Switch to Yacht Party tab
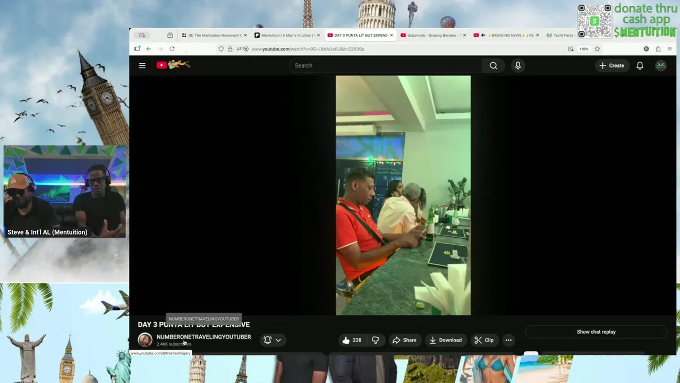The height and width of the screenshot is (383, 680). click(x=560, y=35)
